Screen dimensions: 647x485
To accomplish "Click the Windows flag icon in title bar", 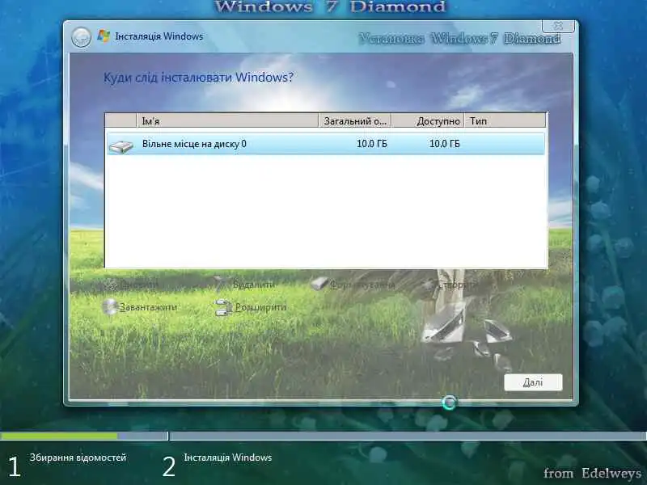I will click(104, 36).
